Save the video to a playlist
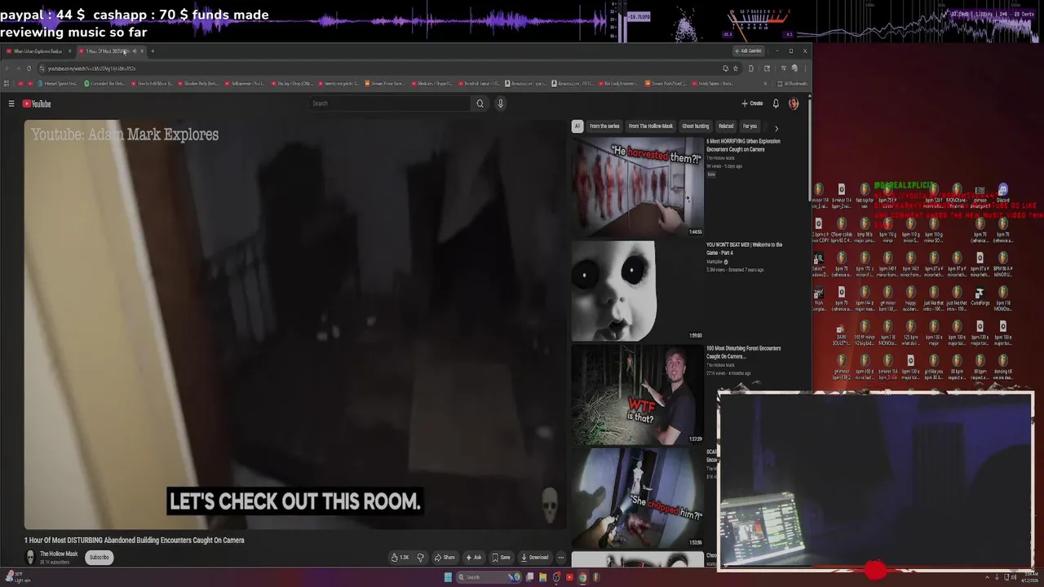1044x587 pixels. point(502,558)
